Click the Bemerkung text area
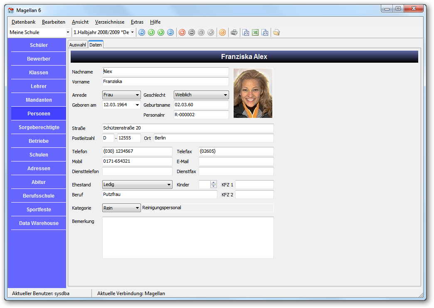The height and width of the screenshot is (308, 434). (188, 237)
